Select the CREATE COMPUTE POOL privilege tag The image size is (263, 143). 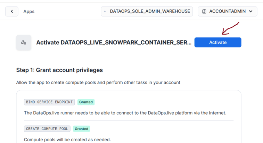[47, 129]
